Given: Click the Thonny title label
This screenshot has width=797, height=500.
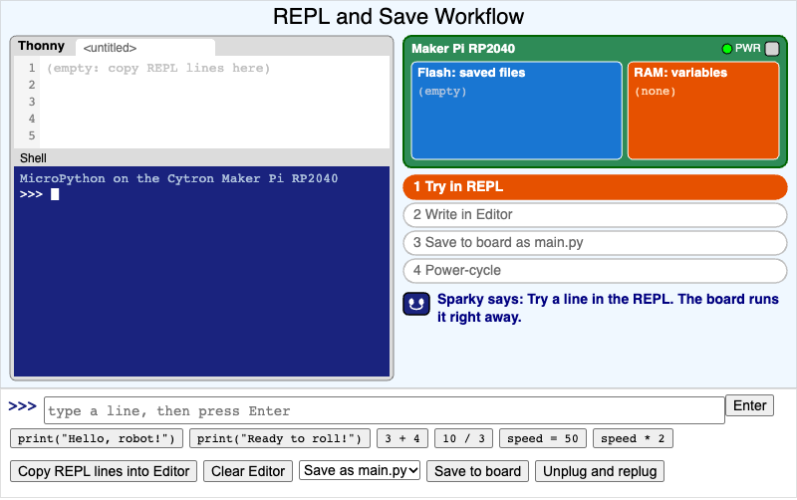Looking at the screenshot, I should coord(42,46).
